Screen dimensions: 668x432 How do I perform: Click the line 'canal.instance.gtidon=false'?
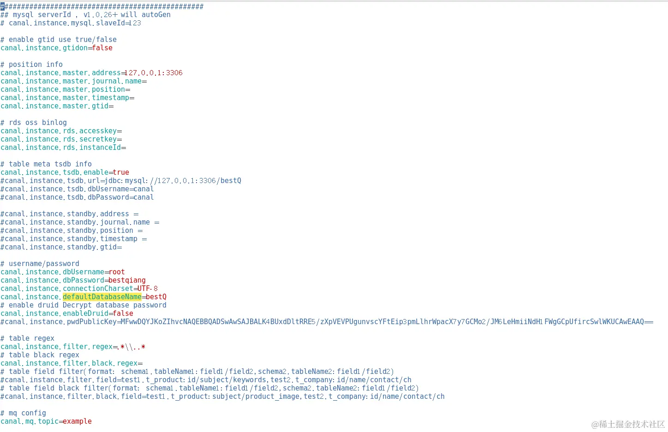tap(56, 48)
